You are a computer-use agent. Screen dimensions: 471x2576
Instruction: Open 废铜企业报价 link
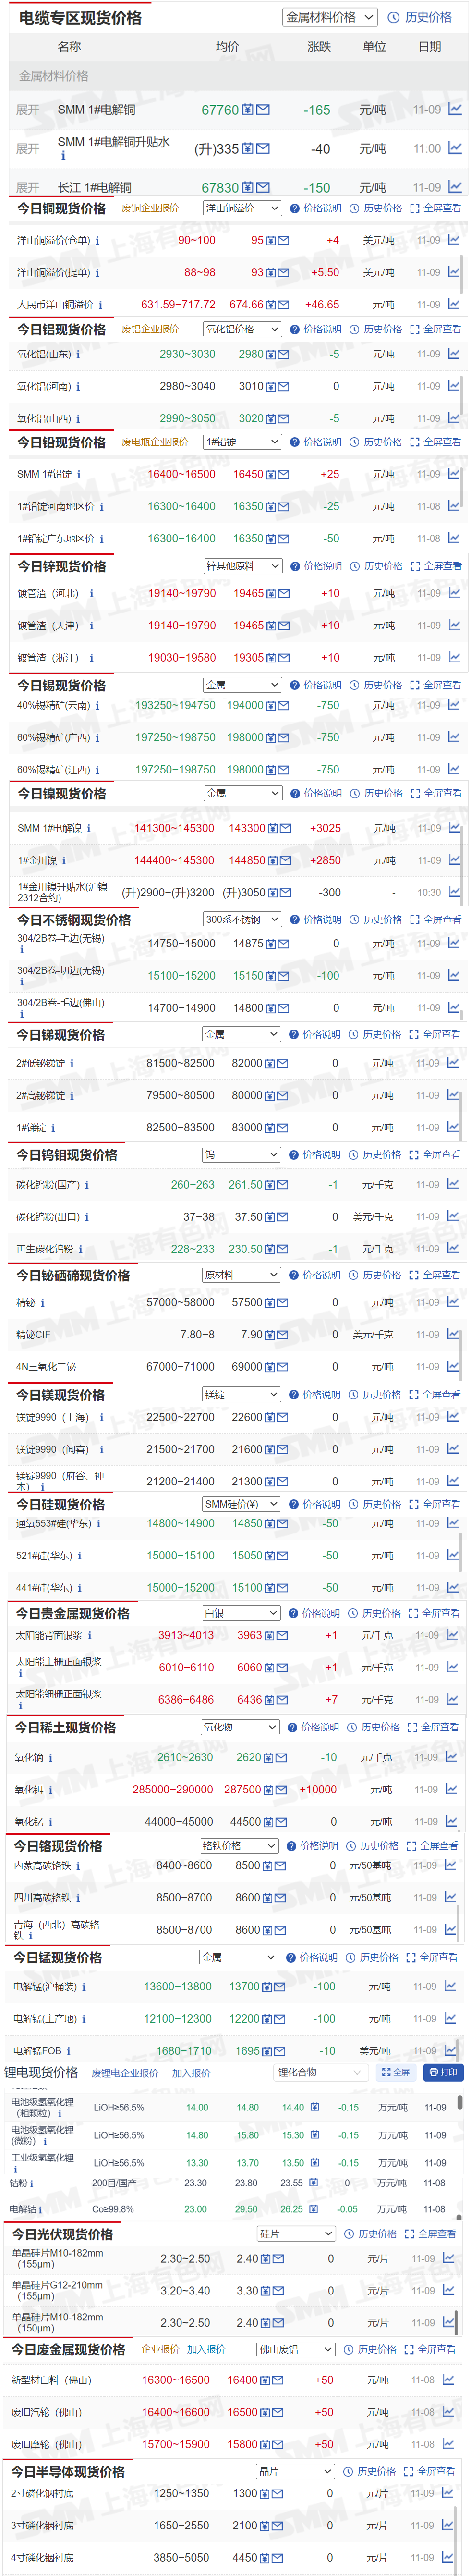[x=150, y=209]
